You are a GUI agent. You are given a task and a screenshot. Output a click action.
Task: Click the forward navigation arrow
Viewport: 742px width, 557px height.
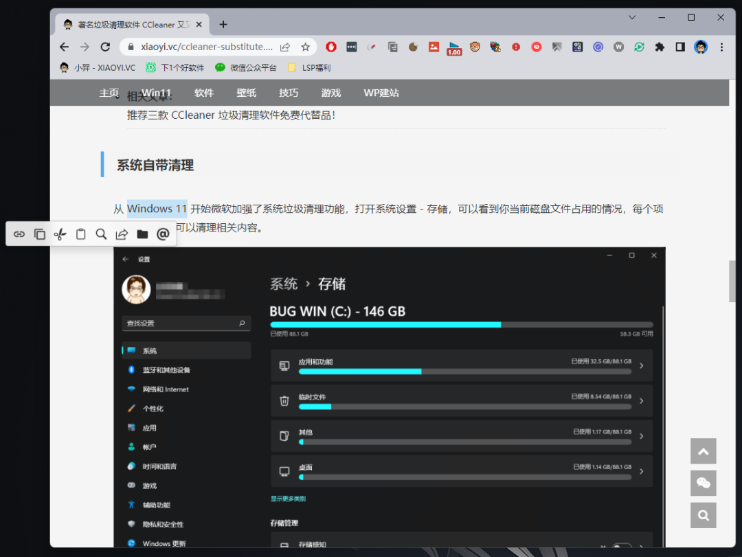85,47
